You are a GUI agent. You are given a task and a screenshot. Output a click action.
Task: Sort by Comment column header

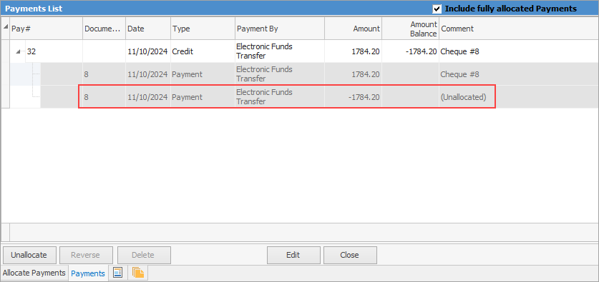coord(518,29)
